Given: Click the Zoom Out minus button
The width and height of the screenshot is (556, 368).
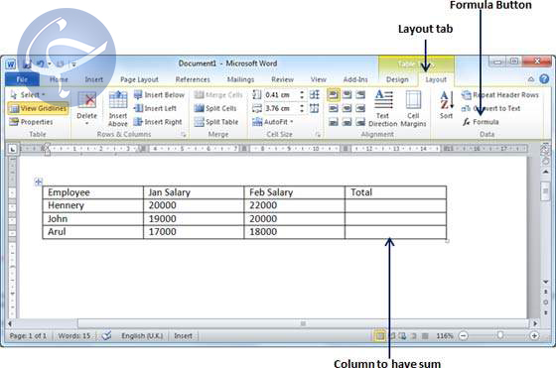Looking at the screenshot, I should (x=463, y=335).
